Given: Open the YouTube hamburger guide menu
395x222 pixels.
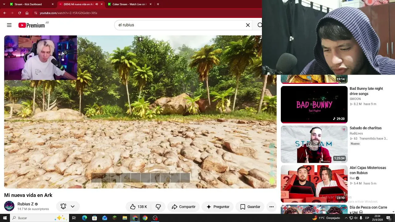Looking at the screenshot, I should coord(9,25).
